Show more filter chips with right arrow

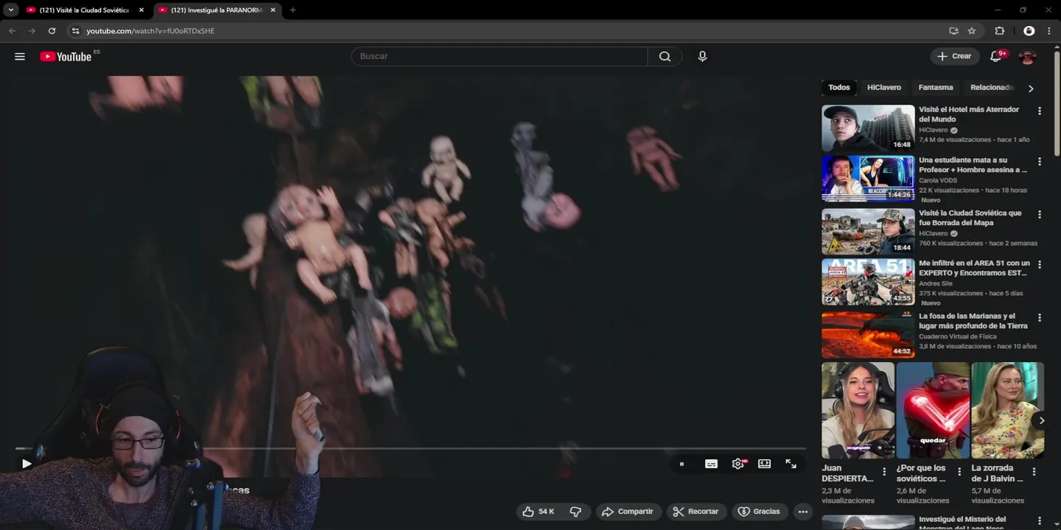[x=1031, y=88]
